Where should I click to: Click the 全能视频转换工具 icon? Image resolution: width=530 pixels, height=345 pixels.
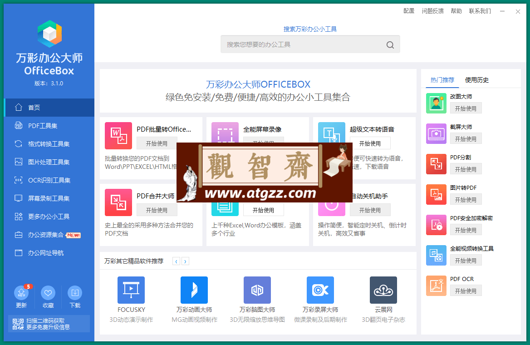point(436,256)
